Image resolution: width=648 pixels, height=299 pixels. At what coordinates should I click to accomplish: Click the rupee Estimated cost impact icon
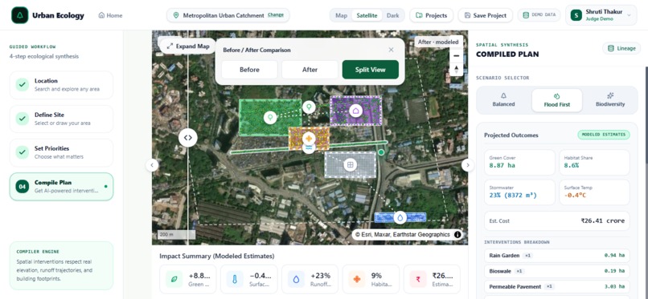(418, 279)
